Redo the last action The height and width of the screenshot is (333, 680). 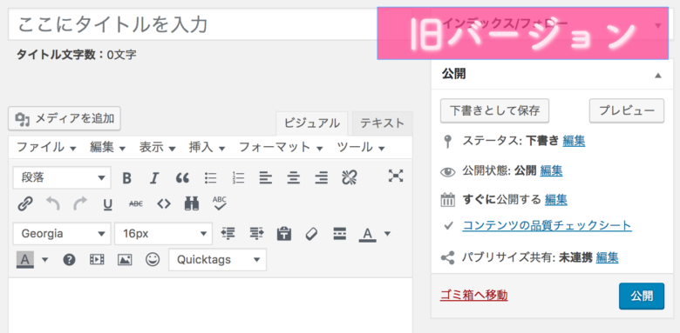(x=80, y=203)
